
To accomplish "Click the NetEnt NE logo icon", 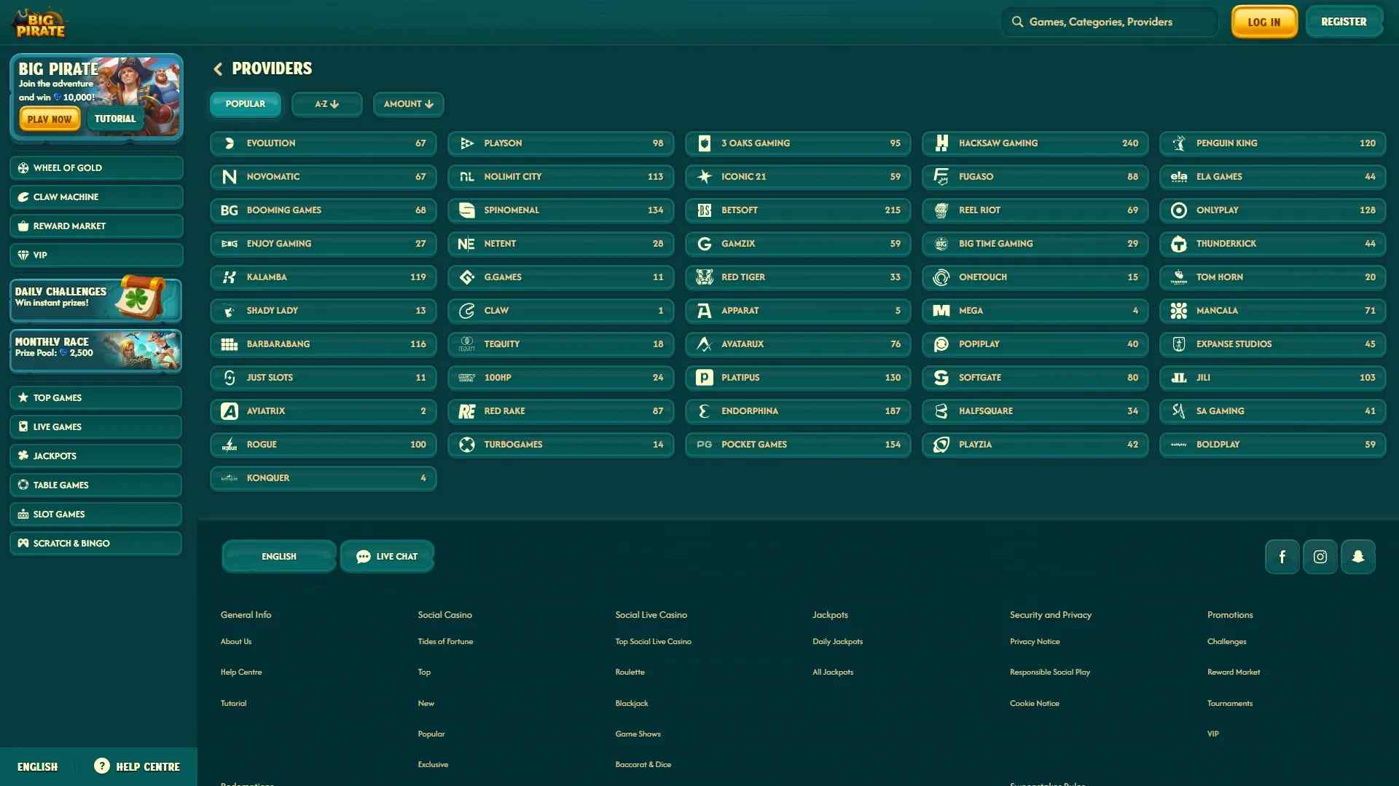I will [x=466, y=244].
